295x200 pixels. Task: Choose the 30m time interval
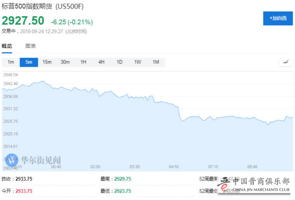coord(65,62)
